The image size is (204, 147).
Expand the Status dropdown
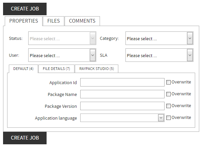coord(62,39)
